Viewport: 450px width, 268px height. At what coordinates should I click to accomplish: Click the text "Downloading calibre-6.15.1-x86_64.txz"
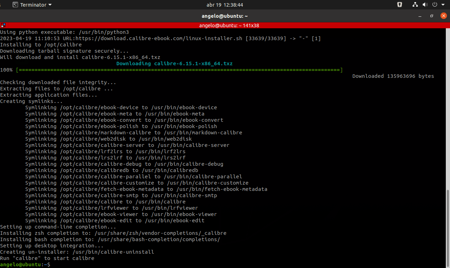point(174,64)
